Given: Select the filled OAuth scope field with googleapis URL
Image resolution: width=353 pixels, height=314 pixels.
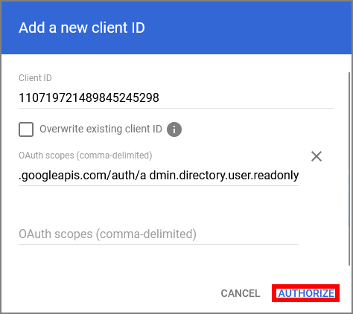Looking at the screenshot, I should [159, 176].
